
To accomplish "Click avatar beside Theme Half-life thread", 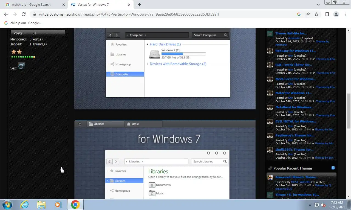I will pos(270,34).
